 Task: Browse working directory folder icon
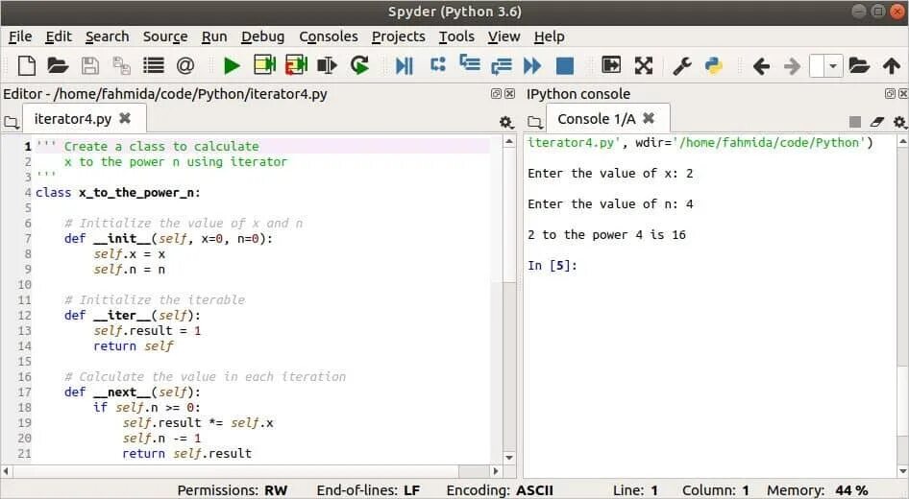tap(859, 65)
